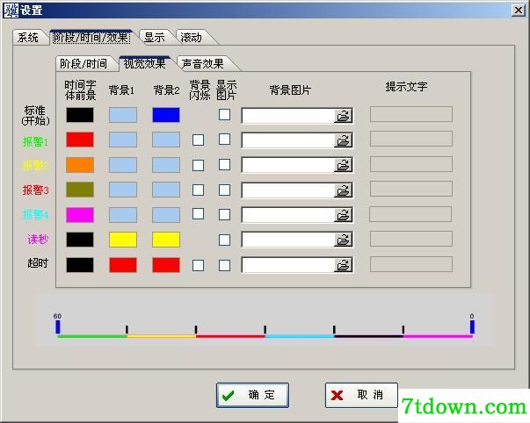
Task: Change 背景1 swatch for 报警4
Action: [123, 215]
